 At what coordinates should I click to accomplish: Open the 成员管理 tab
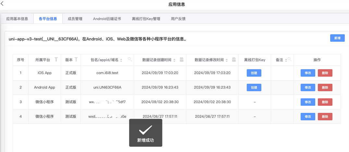tap(75, 19)
